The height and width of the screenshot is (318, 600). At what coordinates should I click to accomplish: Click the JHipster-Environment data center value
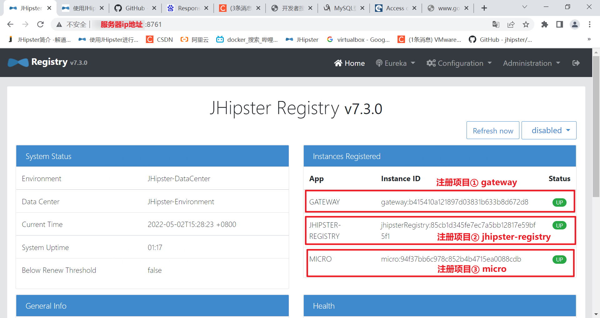(x=181, y=202)
